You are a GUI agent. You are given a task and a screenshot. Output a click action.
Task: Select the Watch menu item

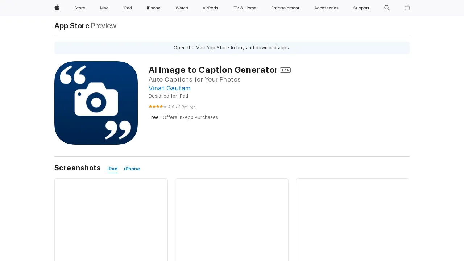pyautogui.click(x=182, y=8)
